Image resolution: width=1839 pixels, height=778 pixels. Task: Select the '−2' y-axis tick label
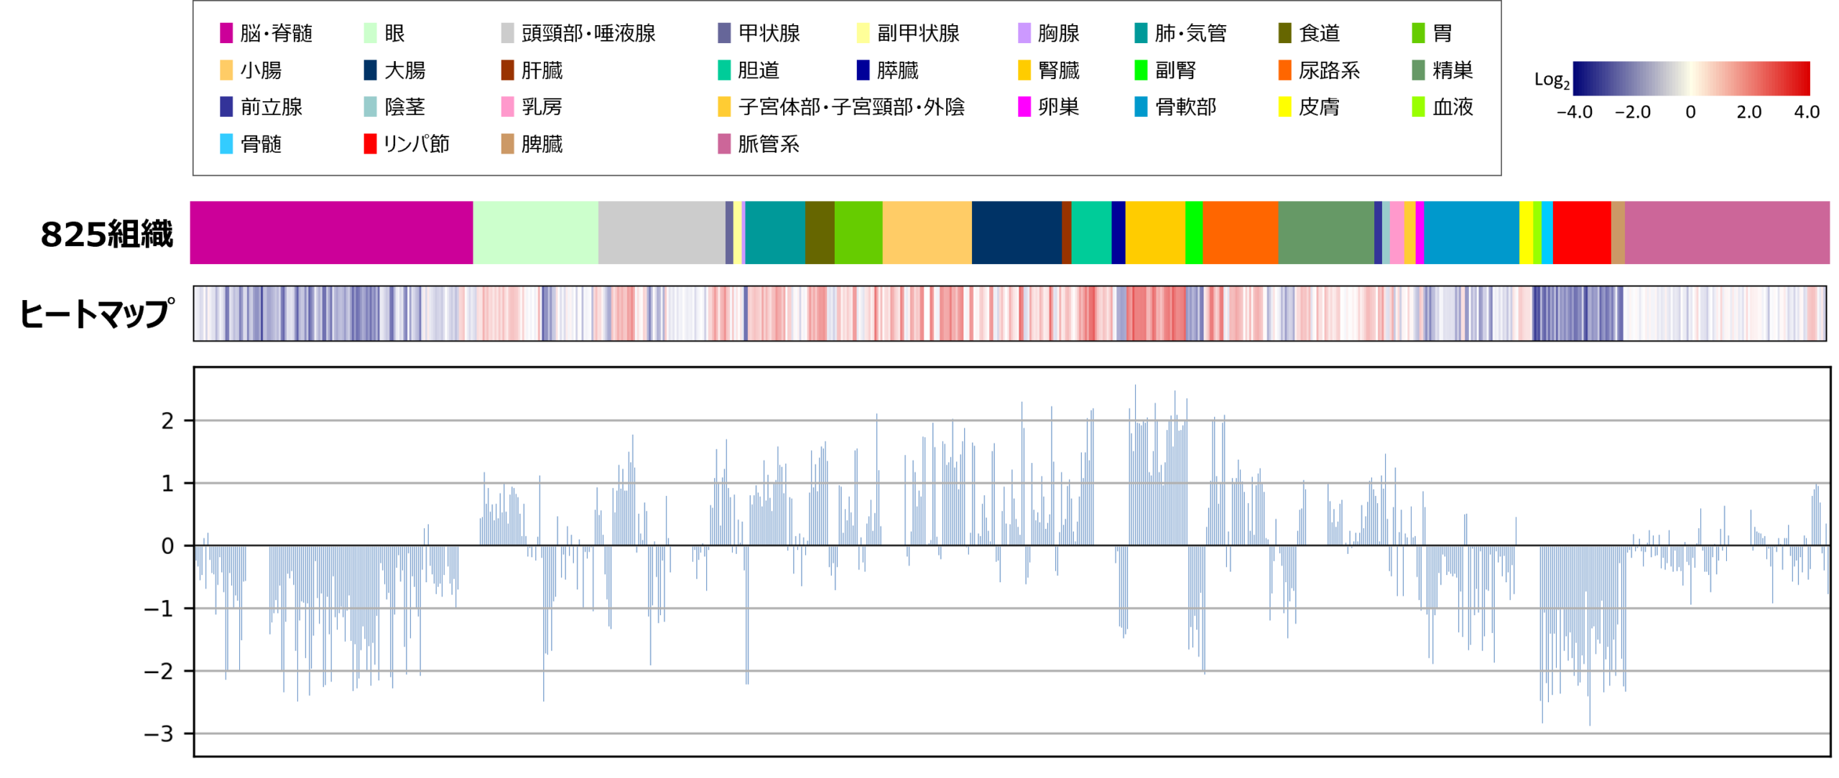[x=159, y=672]
